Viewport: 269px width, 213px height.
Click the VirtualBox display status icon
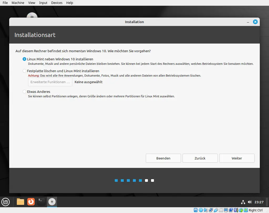(226, 210)
